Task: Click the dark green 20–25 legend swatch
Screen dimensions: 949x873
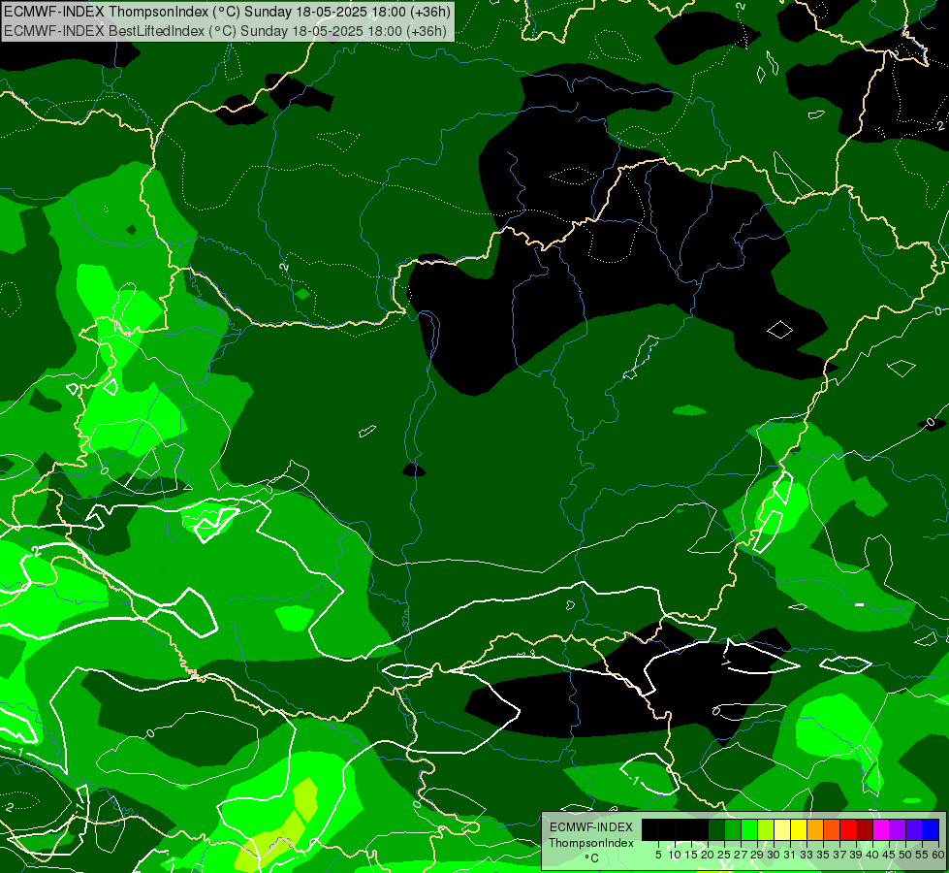Action: click(x=716, y=830)
